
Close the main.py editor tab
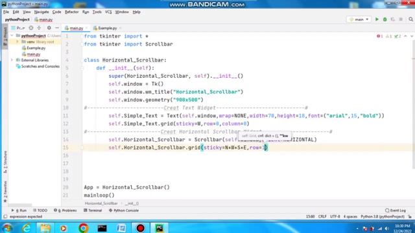pos(86,28)
